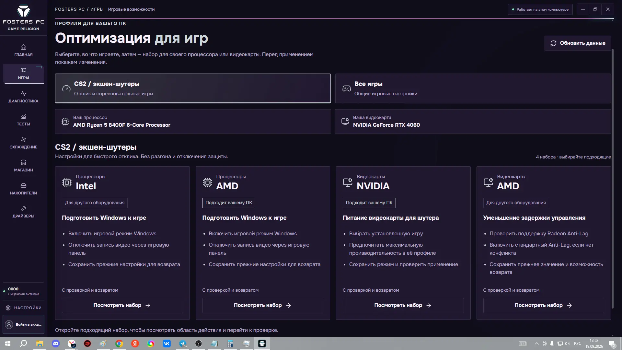Open the Discord icon in the taskbar

[56, 344]
